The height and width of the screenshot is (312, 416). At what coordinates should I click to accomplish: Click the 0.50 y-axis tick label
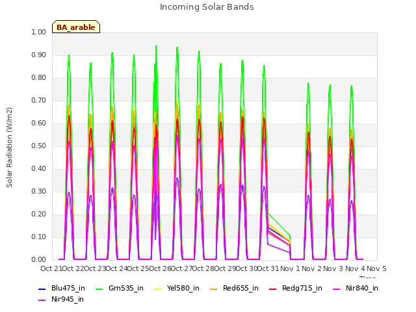point(39,146)
